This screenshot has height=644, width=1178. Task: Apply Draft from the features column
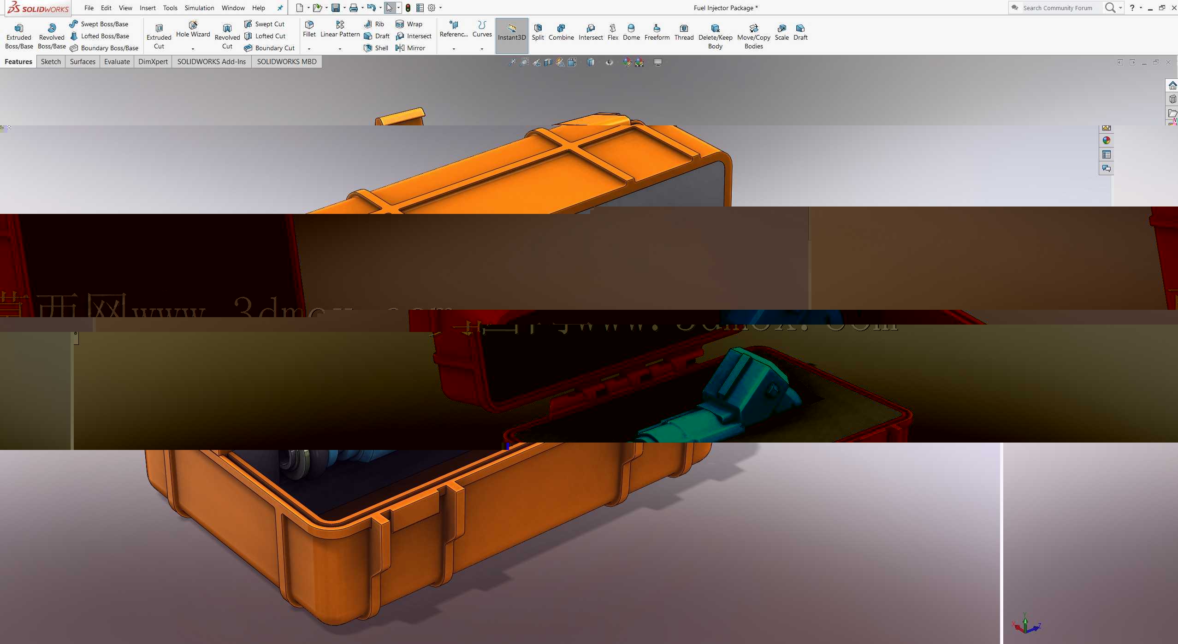tap(377, 36)
